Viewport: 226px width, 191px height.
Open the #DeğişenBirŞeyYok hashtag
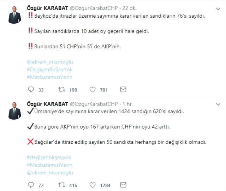click(49, 70)
